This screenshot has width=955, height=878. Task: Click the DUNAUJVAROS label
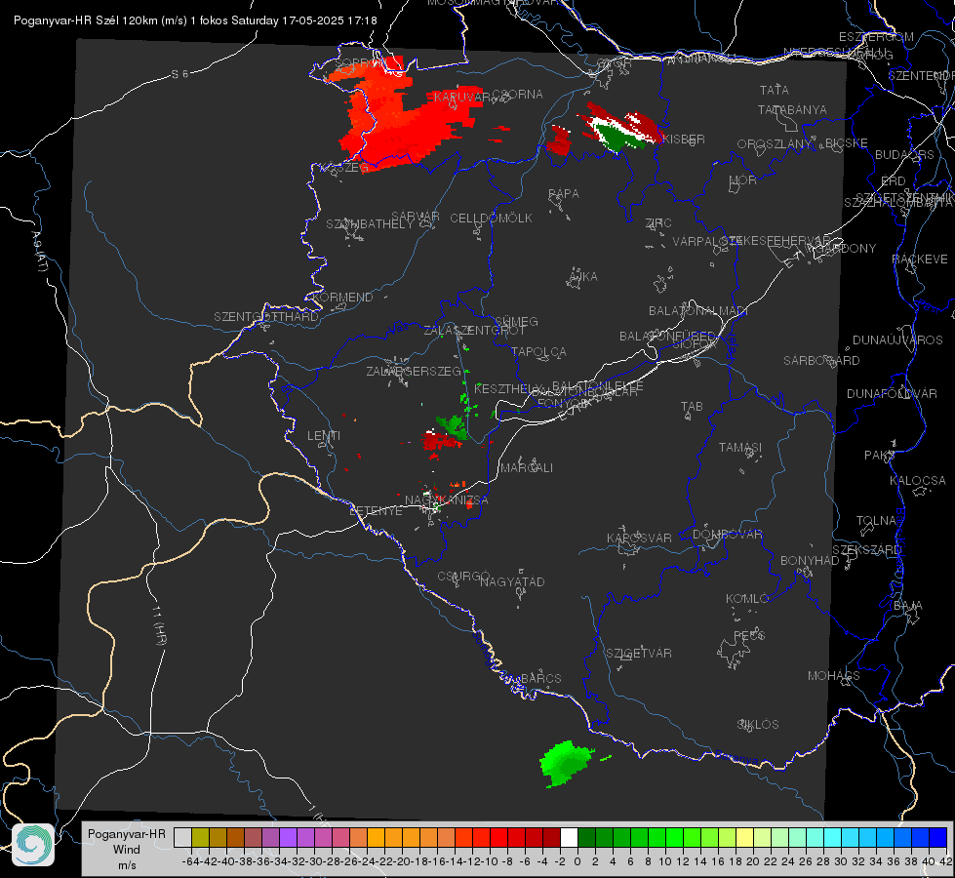point(897,340)
